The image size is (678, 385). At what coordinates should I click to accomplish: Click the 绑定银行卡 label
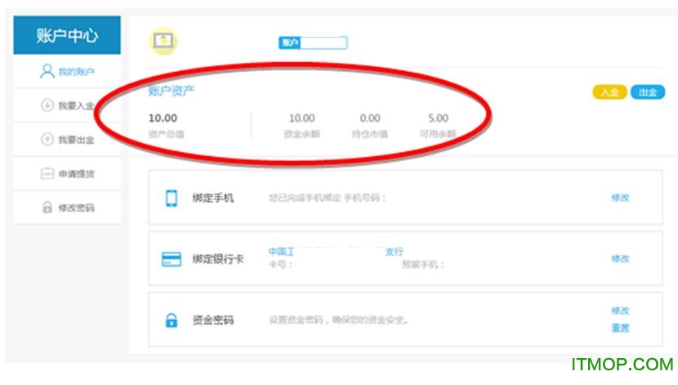218,258
